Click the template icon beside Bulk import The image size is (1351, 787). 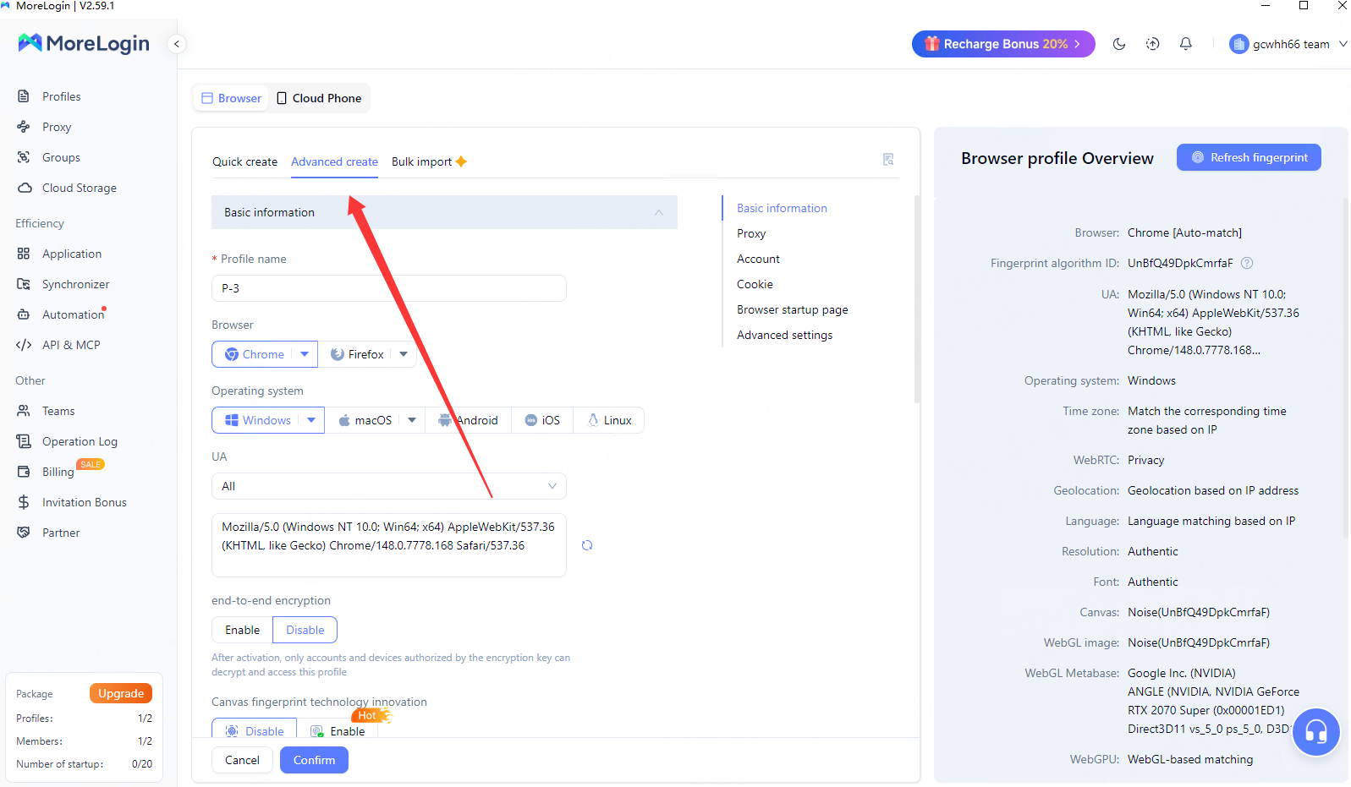point(888,160)
